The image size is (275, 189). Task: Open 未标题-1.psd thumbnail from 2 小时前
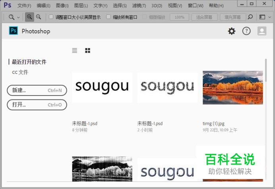[167, 87]
